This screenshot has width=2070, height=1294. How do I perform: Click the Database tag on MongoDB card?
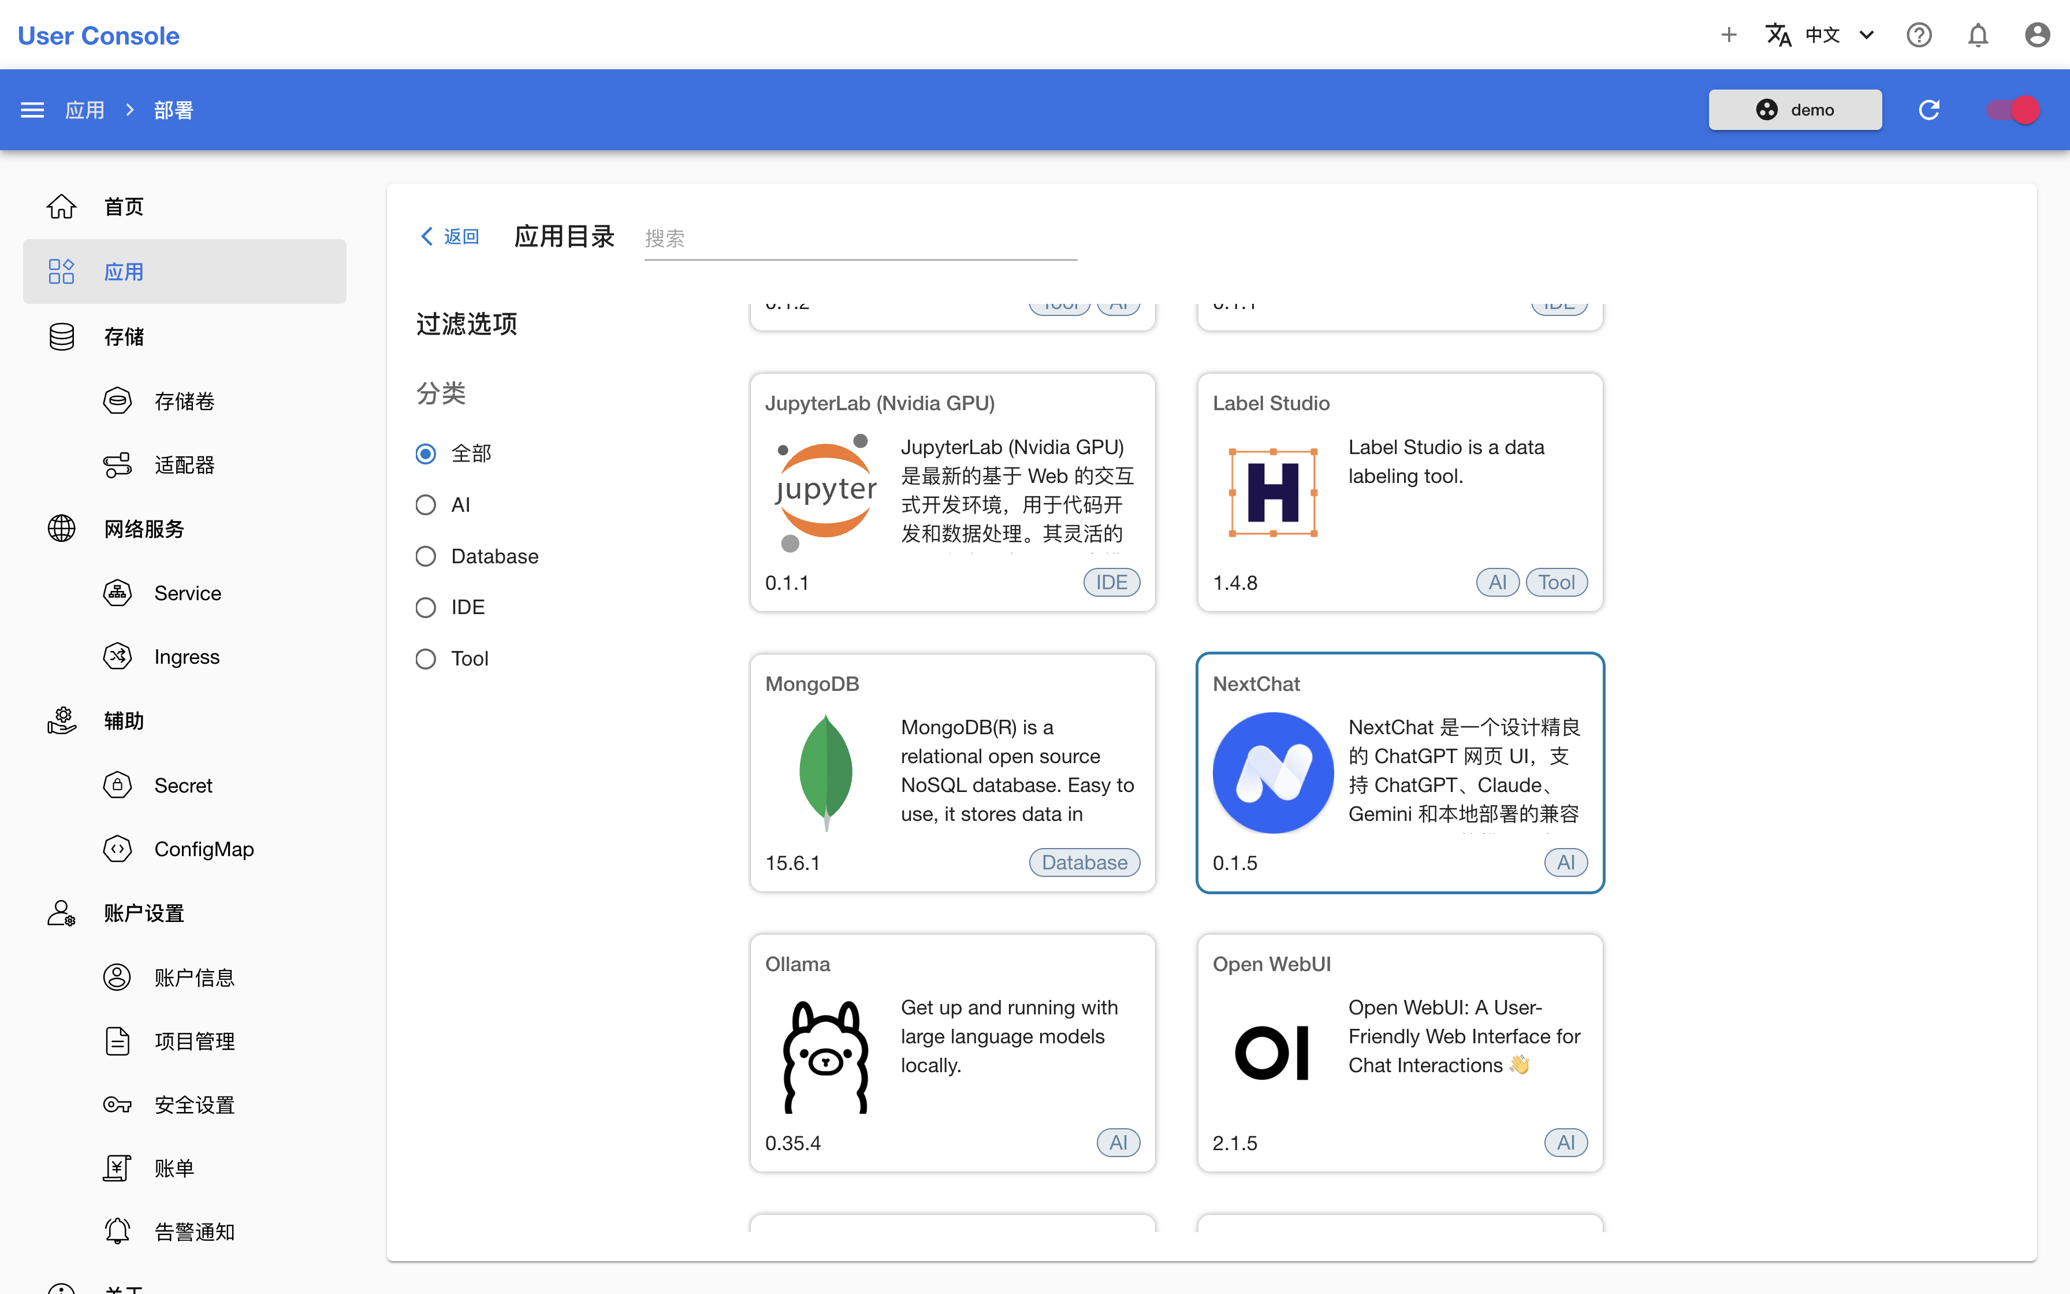click(x=1084, y=862)
